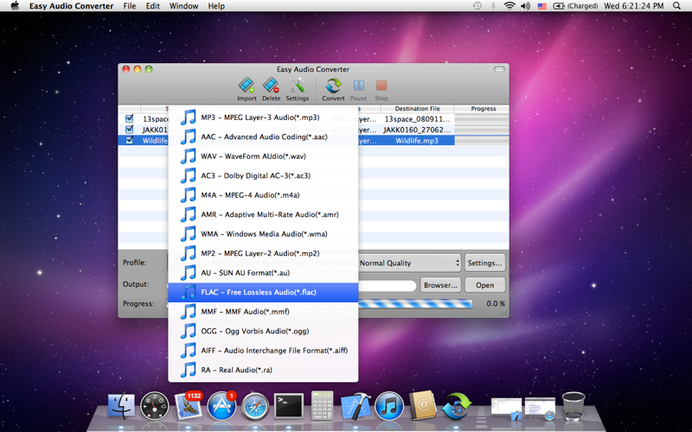Click the Destination File column header
Image resolution: width=692 pixels, height=432 pixels.
coord(418,109)
